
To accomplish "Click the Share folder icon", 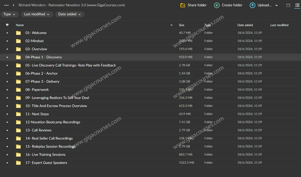I will pos(183,5).
